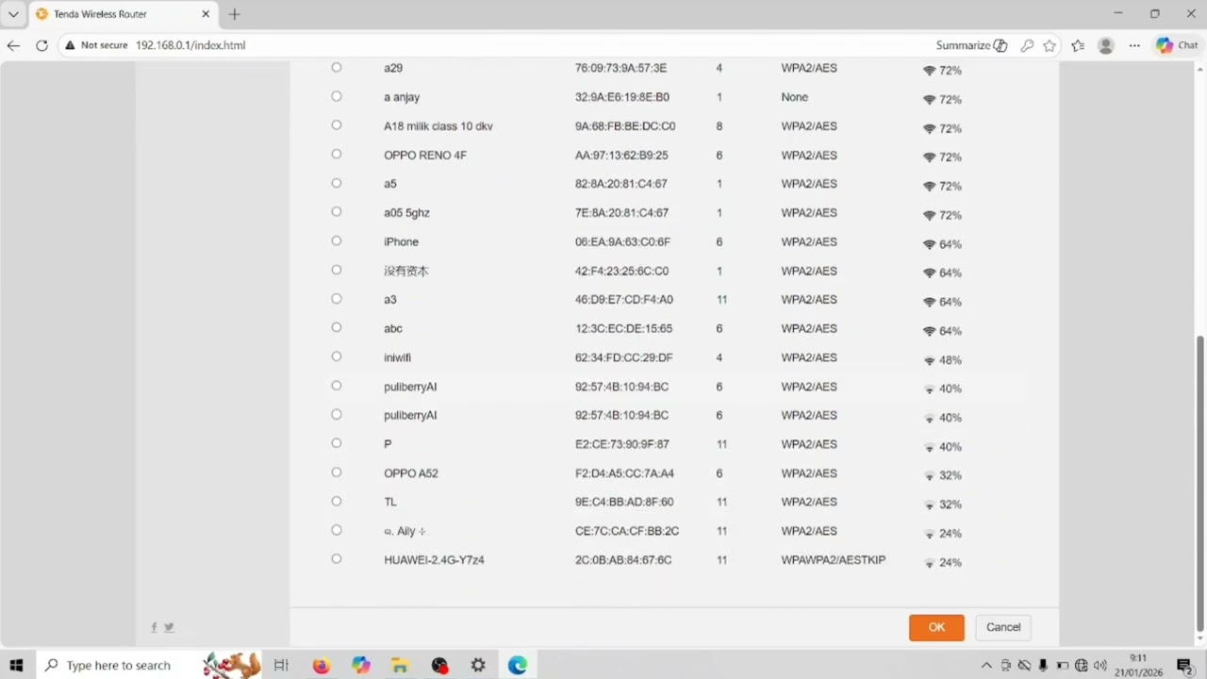This screenshot has height=679, width=1207.
Task: Click the 48% signal strength value
Action: [x=951, y=360]
